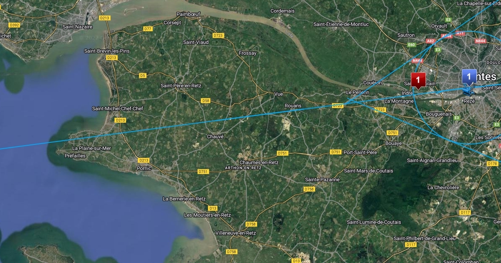
Task: Select the D77 road shield near Corsept
Action: 148,29
